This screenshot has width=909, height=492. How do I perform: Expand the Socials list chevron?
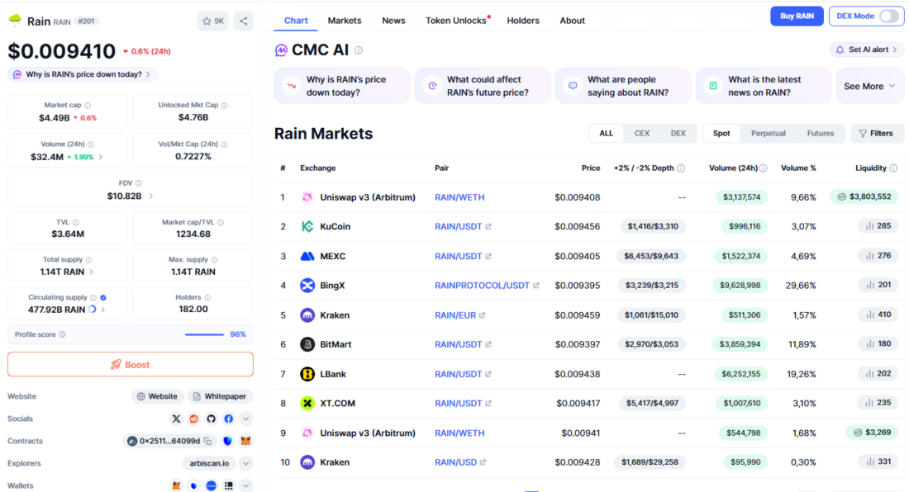point(245,419)
